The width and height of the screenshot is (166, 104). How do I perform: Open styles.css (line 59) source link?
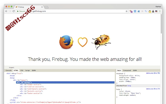153,73
